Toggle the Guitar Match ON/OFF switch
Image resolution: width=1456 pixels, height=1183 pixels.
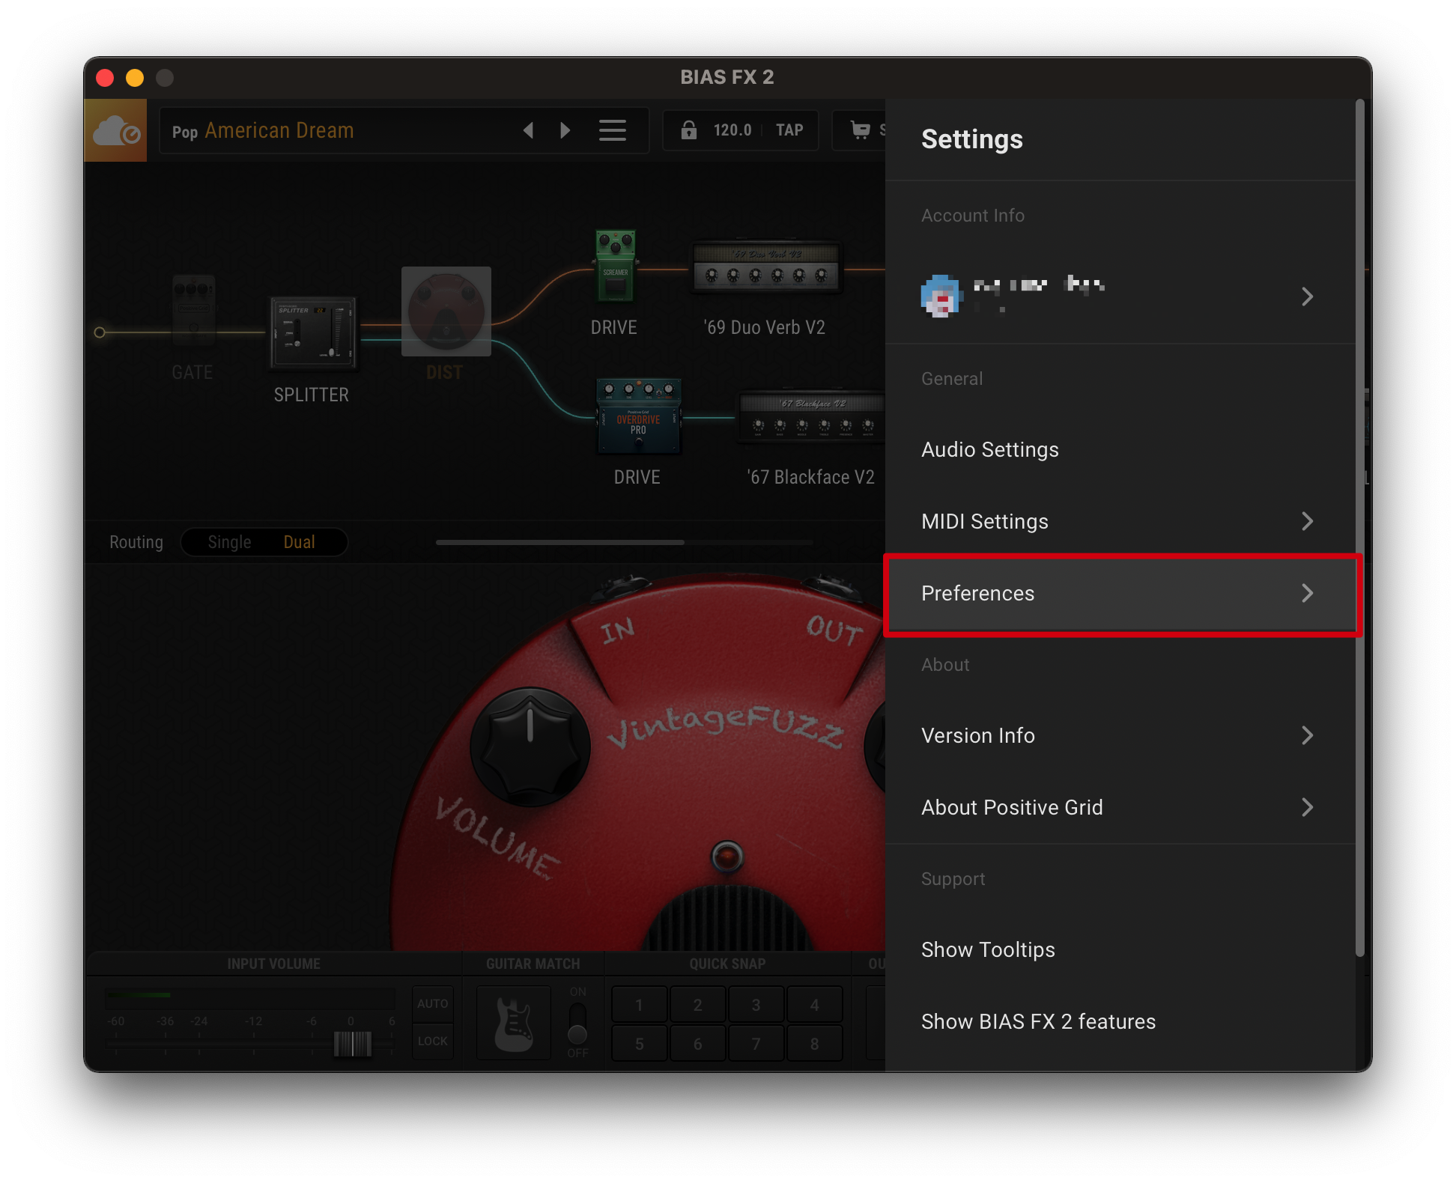click(x=577, y=1023)
